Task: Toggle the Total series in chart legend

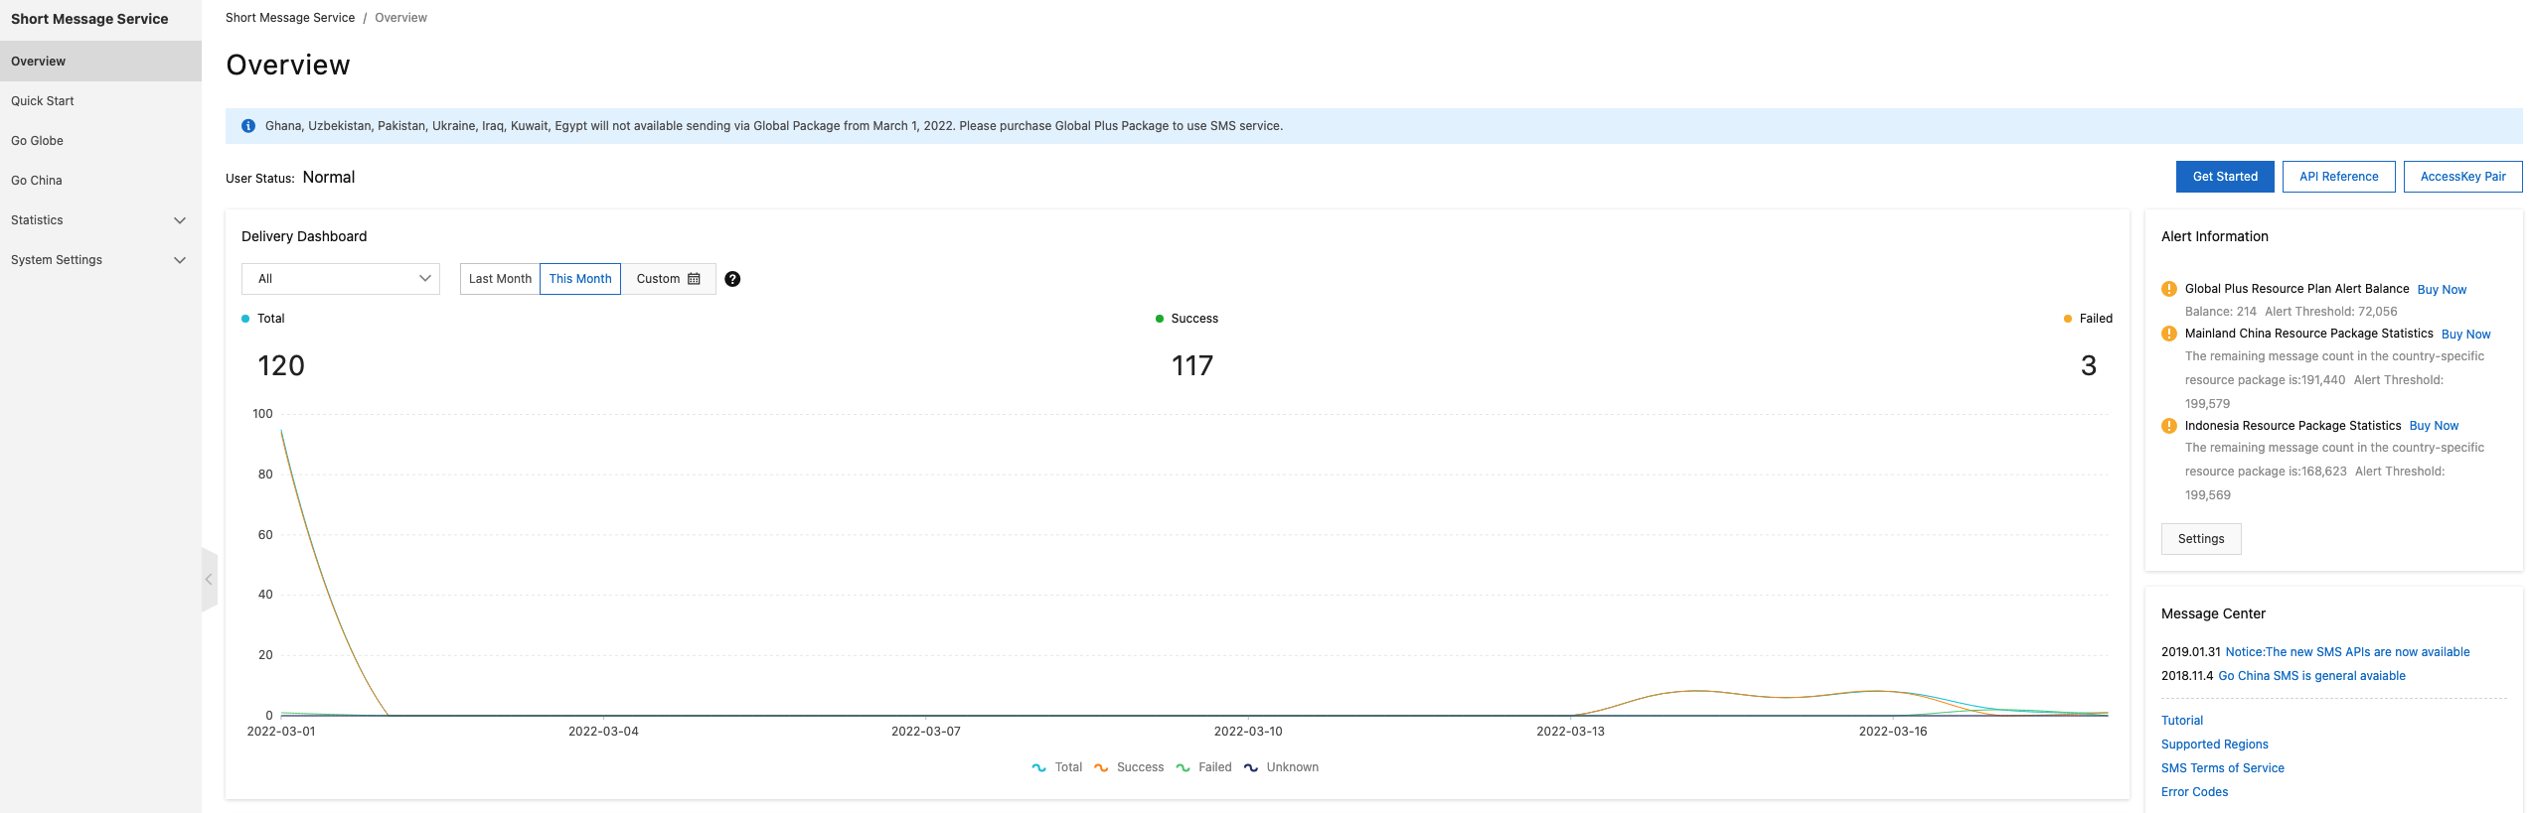Action: pos(1057,767)
